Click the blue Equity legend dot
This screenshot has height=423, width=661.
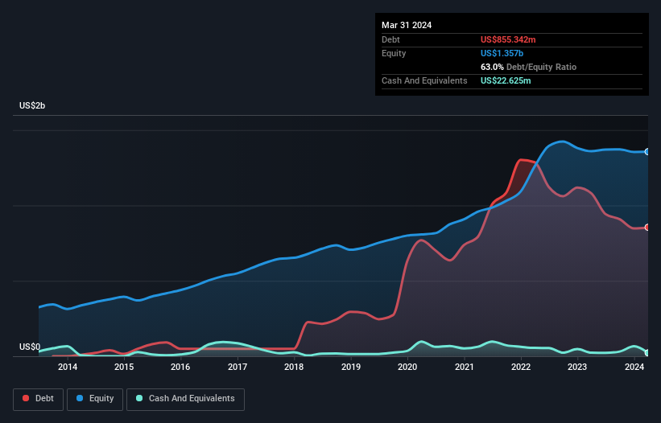coord(80,398)
